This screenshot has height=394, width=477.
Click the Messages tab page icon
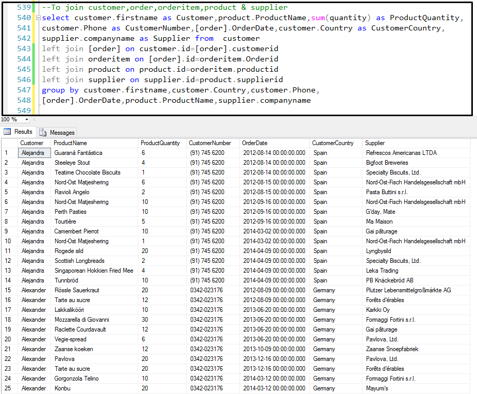[43, 132]
